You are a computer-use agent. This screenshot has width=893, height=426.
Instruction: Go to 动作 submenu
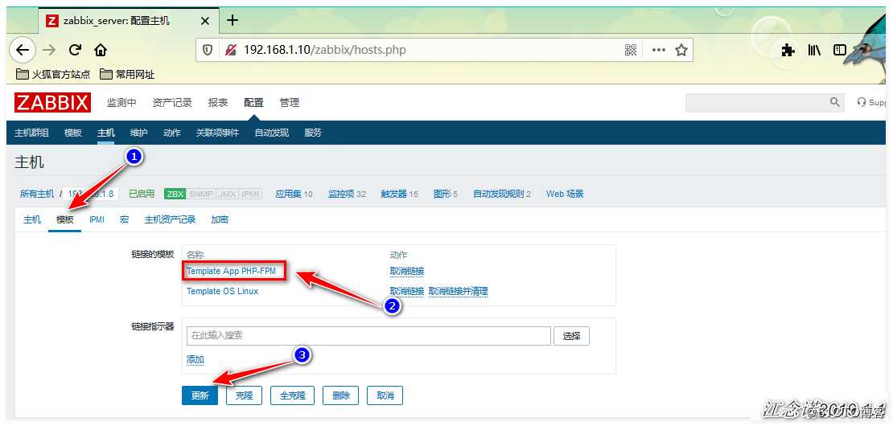coord(171,133)
